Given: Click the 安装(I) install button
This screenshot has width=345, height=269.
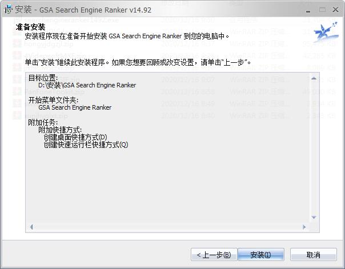Looking at the screenshot, I should coord(260,255).
